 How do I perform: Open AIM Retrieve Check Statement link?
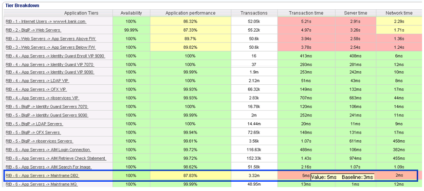[55, 158]
